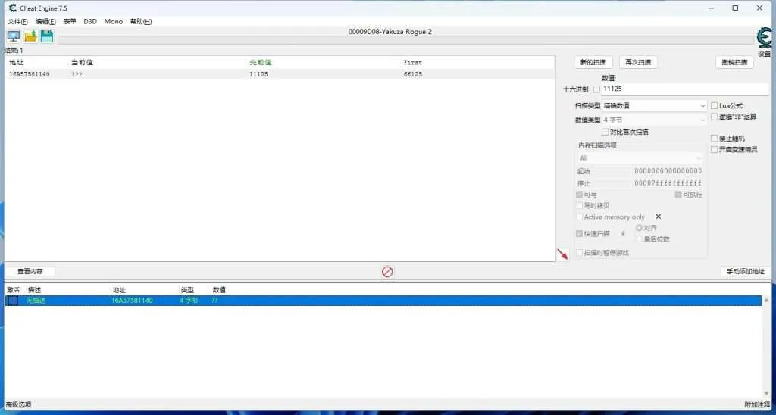Click the scan value input field

coord(653,89)
